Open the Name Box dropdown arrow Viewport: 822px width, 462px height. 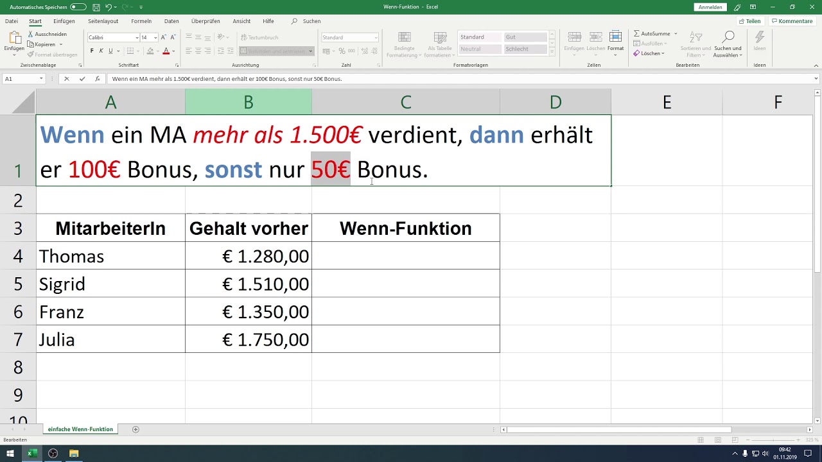[x=41, y=79]
